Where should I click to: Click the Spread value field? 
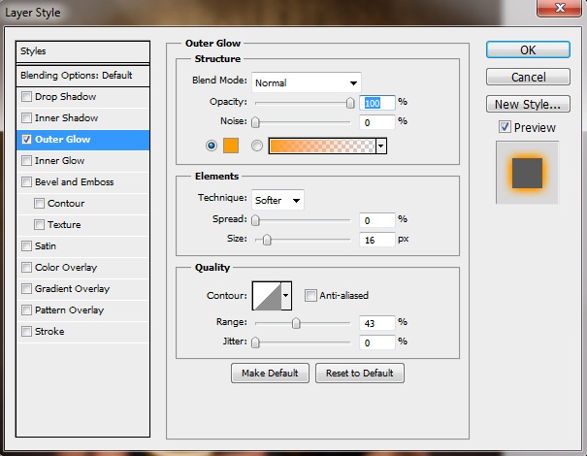(x=377, y=220)
